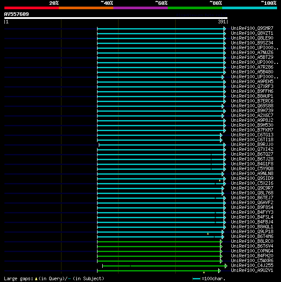Image resolution: width=281 pixels, height=282 pixels.
Task: Open the UniRef100_B9F8S4 label
Action: (252, 208)
